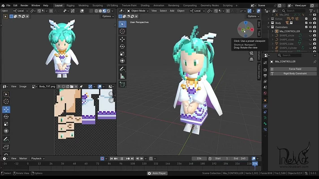The image size is (319, 179).
Task: Uncheck the Body collection checkbox
Action: (x=306, y=23)
